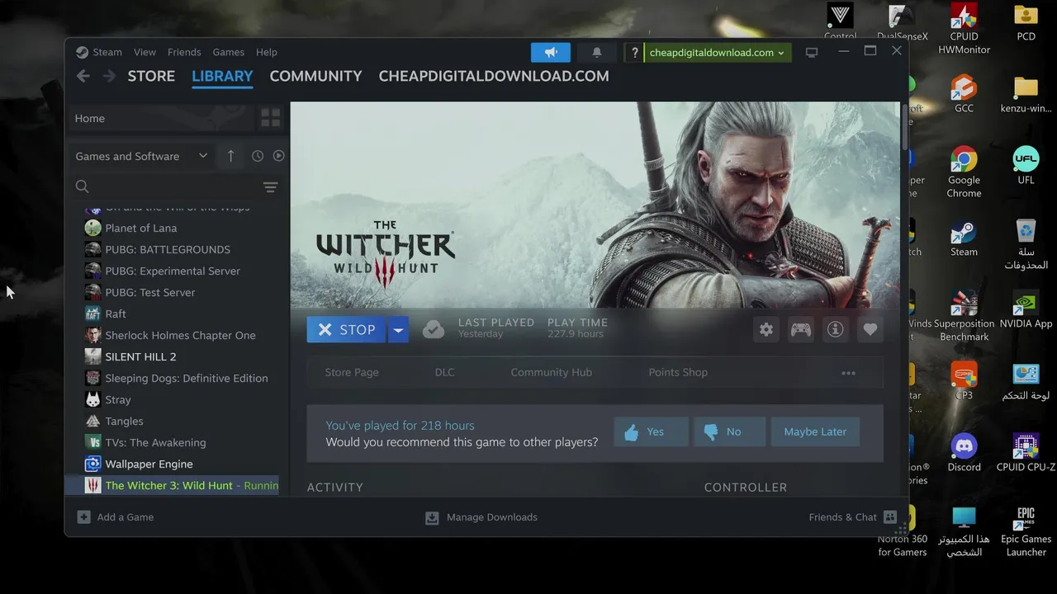Viewport: 1057px width, 594px height.
Task: Open the CHEAPDIGITALDOWNLOAD.COM profile tab
Action: [x=494, y=76]
